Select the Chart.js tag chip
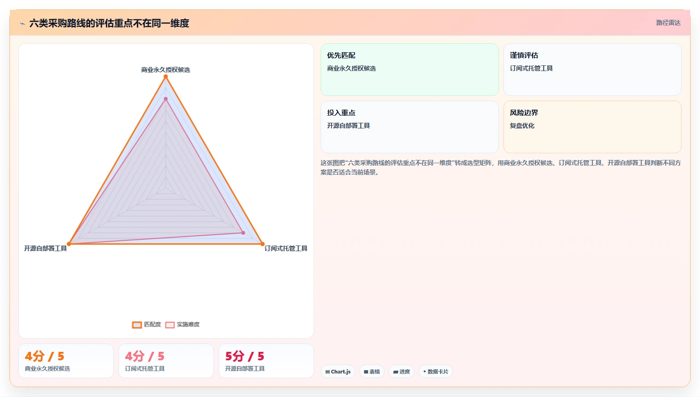Viewport: 700px width, 397px height. click(x=338, y=372)
